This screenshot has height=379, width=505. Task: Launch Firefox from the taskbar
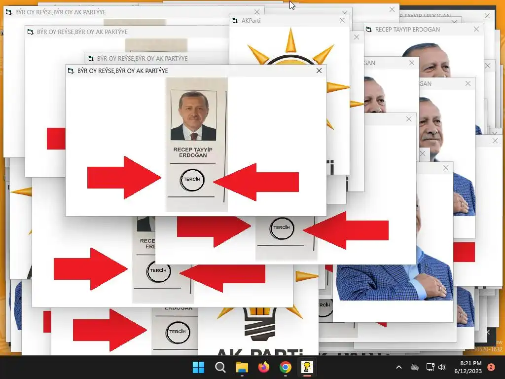(264, 367)
